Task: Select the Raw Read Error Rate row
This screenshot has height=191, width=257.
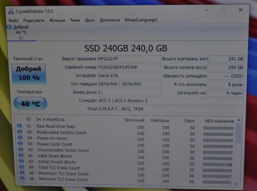Action: coord(126,127)
